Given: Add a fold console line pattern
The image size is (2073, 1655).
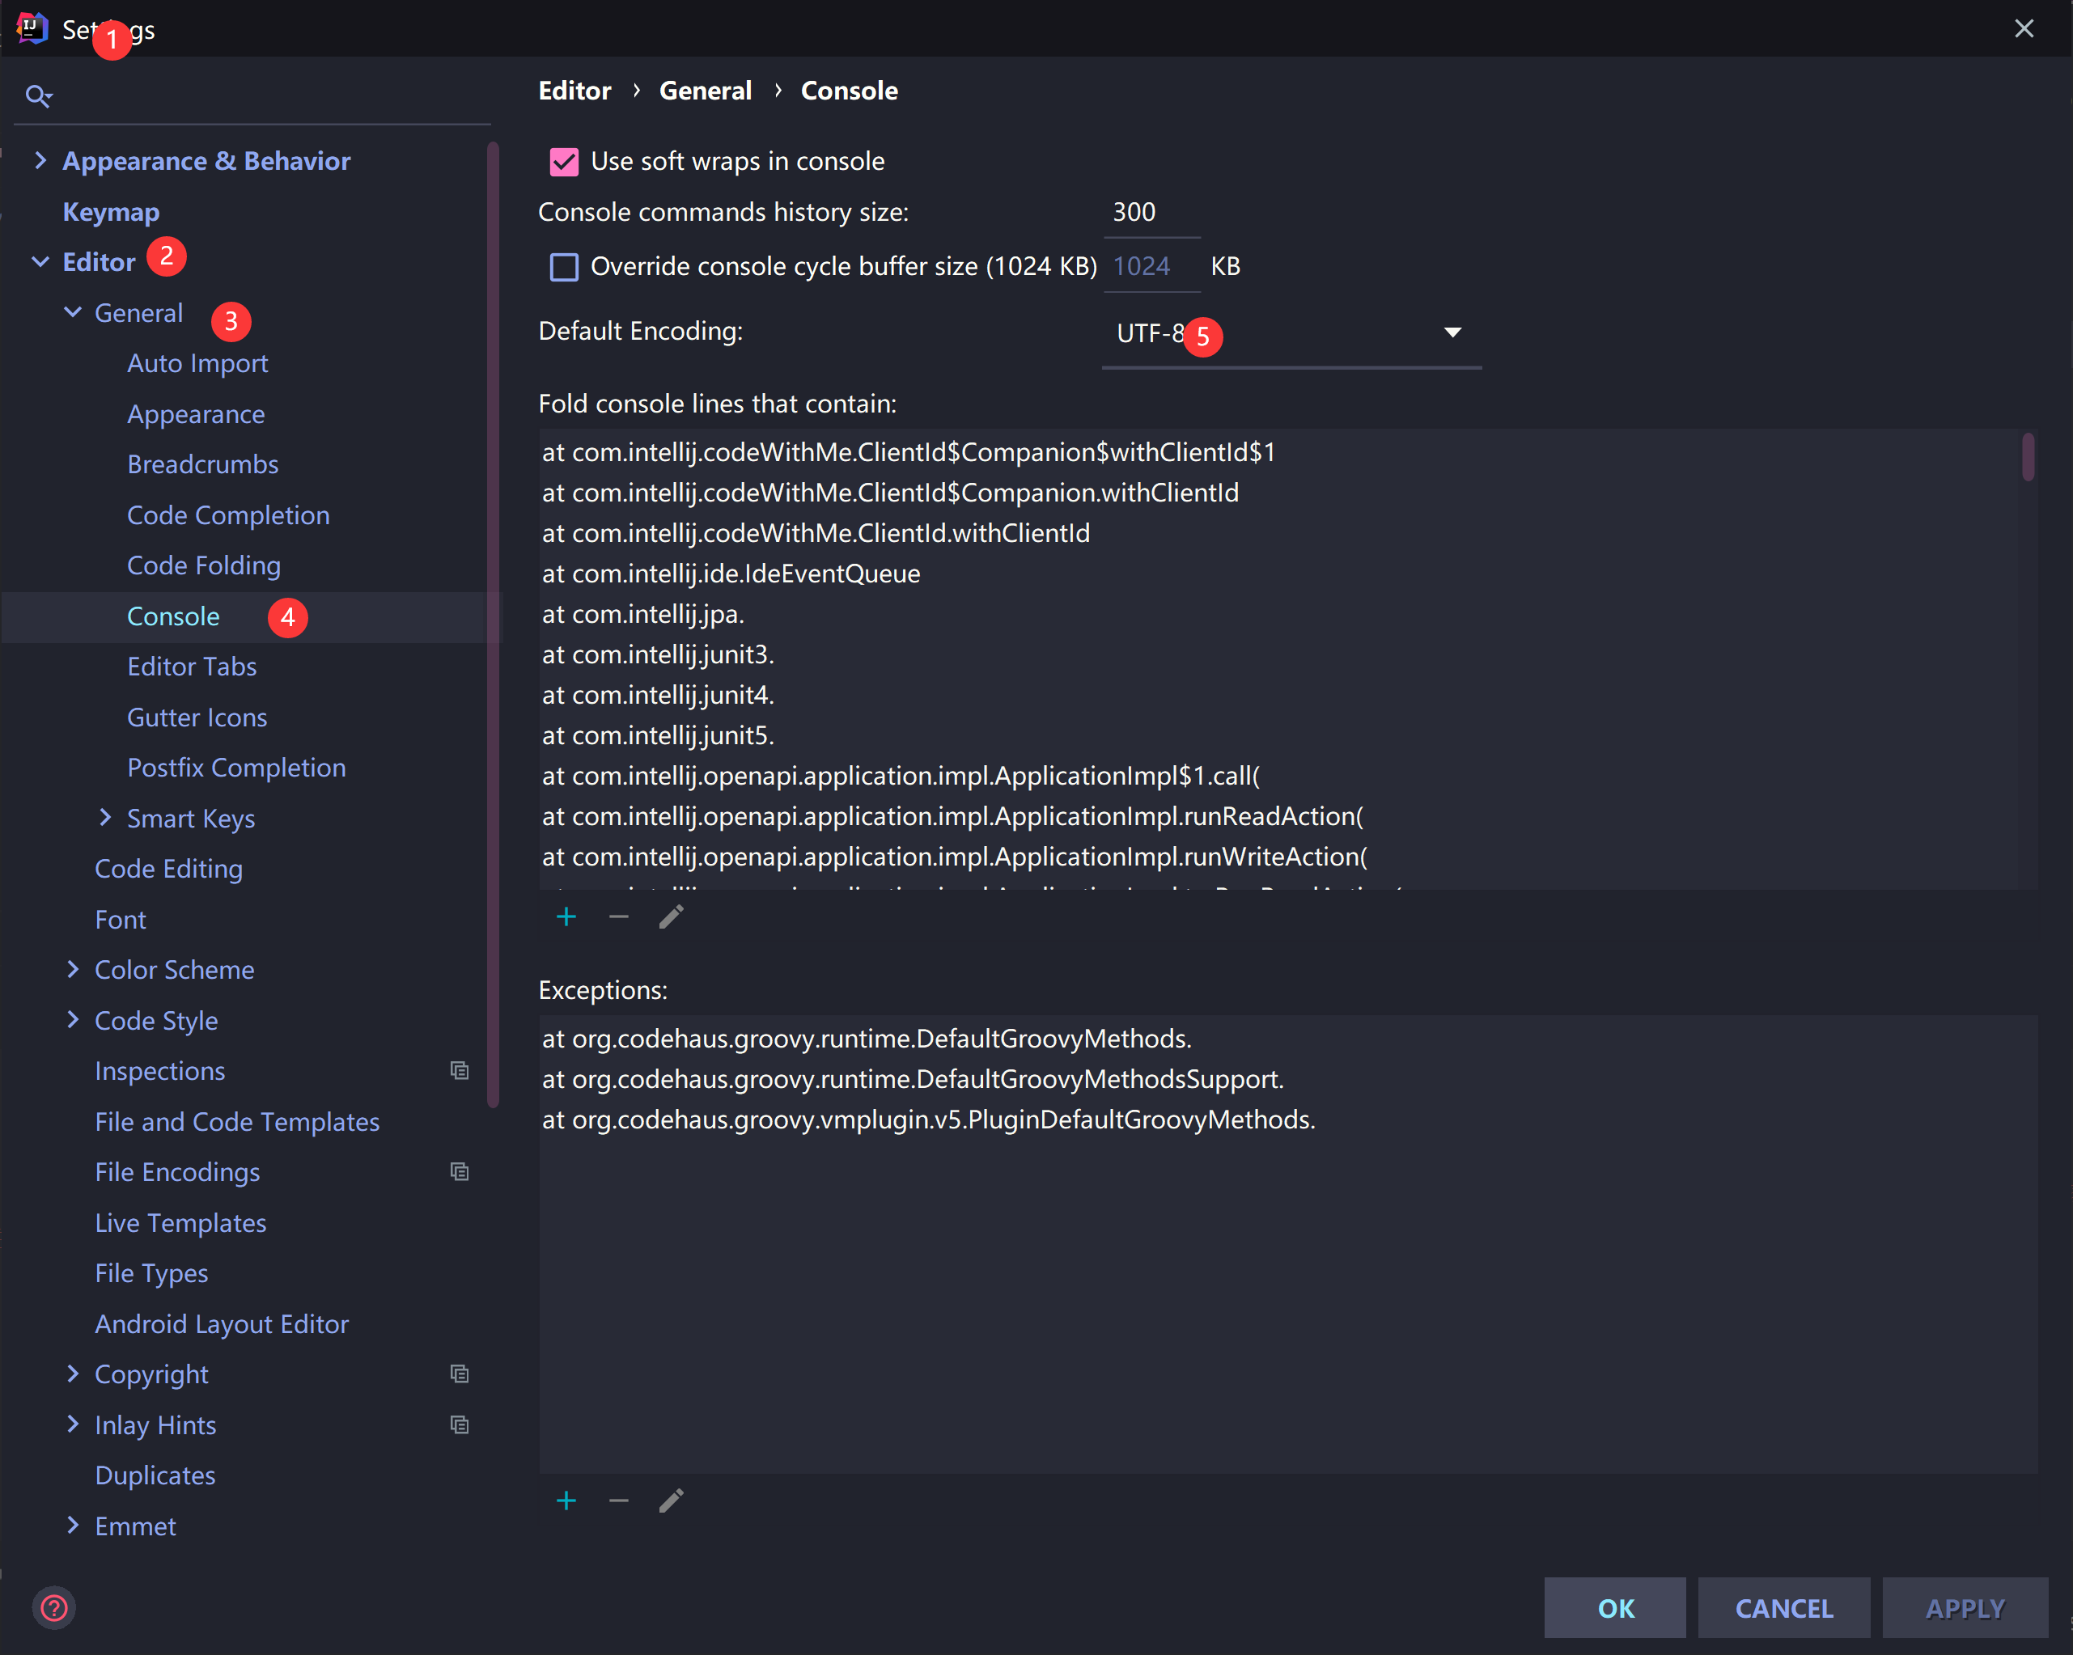Looking at the screenshot, I should (x=566, y=916).
